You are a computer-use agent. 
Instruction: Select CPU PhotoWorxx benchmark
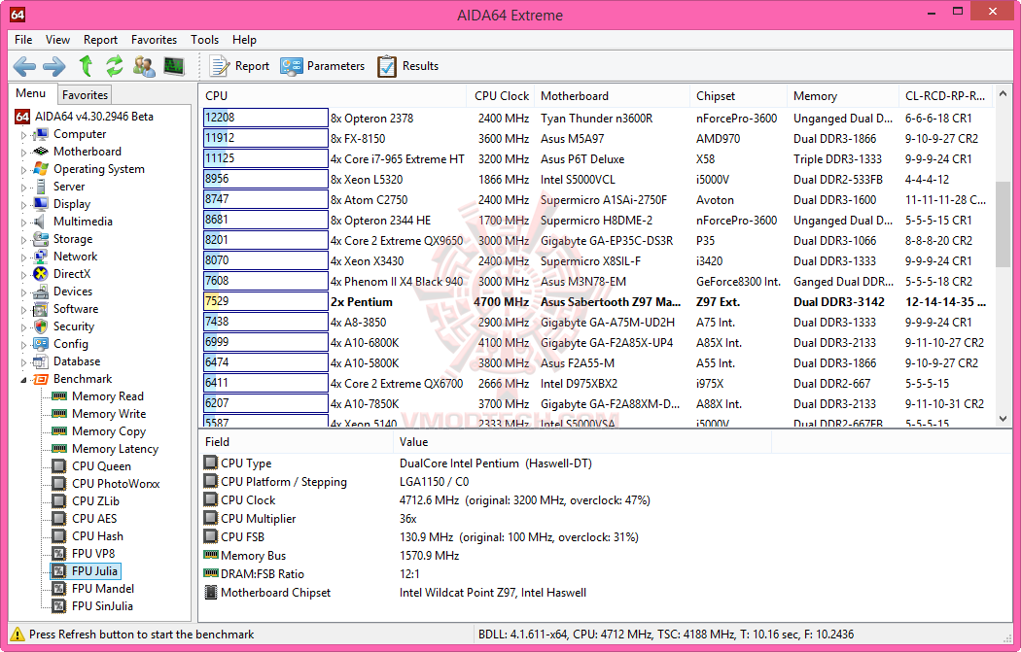[116, 484]
